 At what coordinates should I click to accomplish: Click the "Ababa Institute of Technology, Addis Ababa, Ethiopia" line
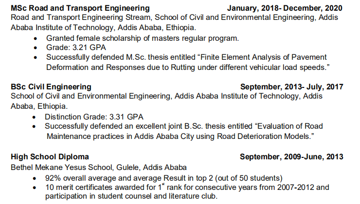tap(103, 27)
